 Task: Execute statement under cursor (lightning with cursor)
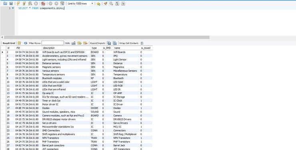pyautogui.click(x=24, y=3)
